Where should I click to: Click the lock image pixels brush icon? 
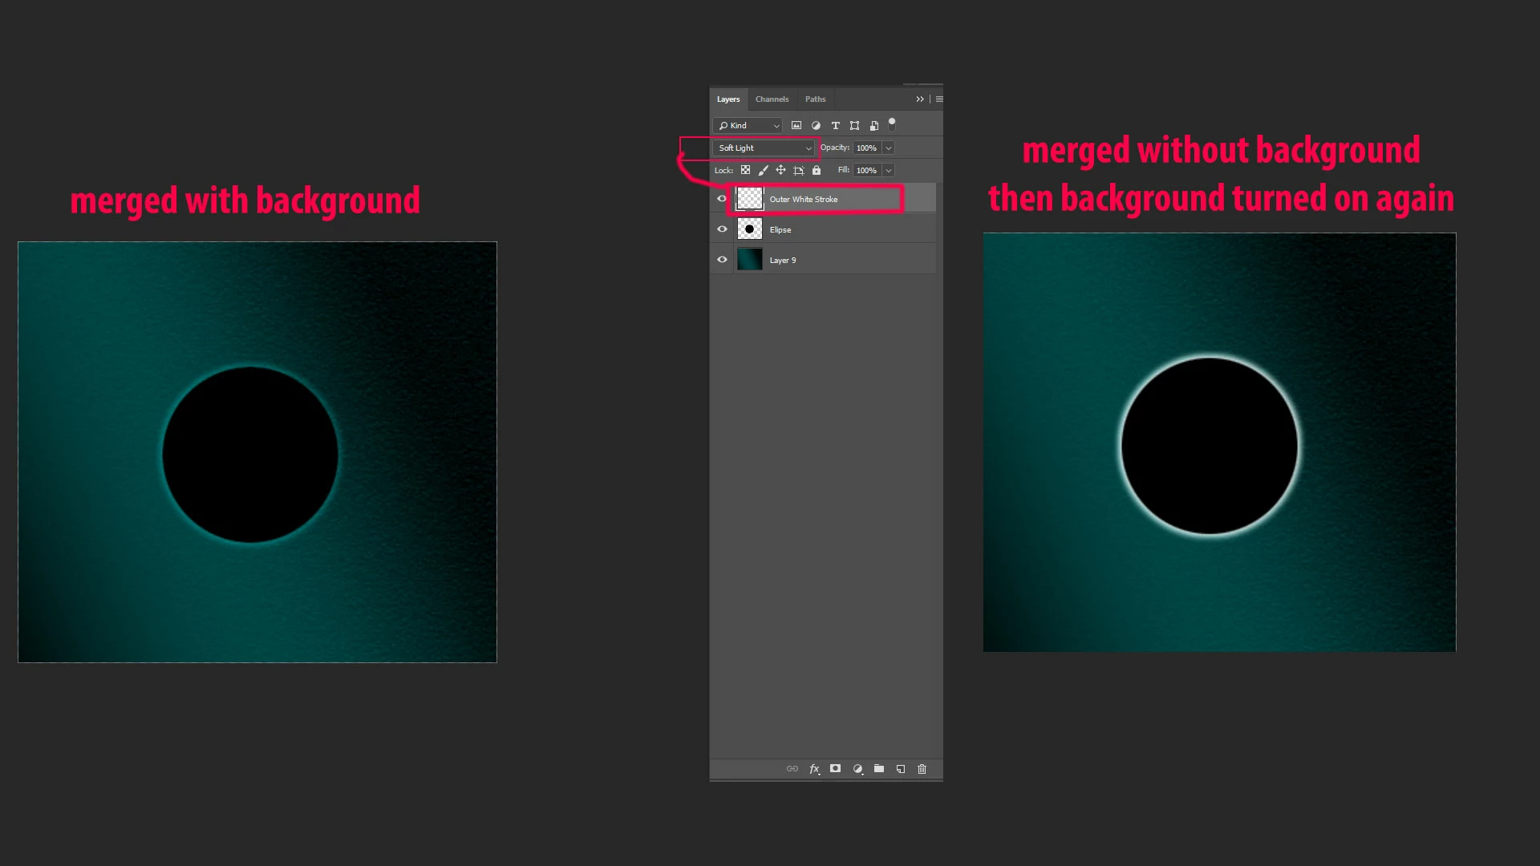click(x=763, y=170)
